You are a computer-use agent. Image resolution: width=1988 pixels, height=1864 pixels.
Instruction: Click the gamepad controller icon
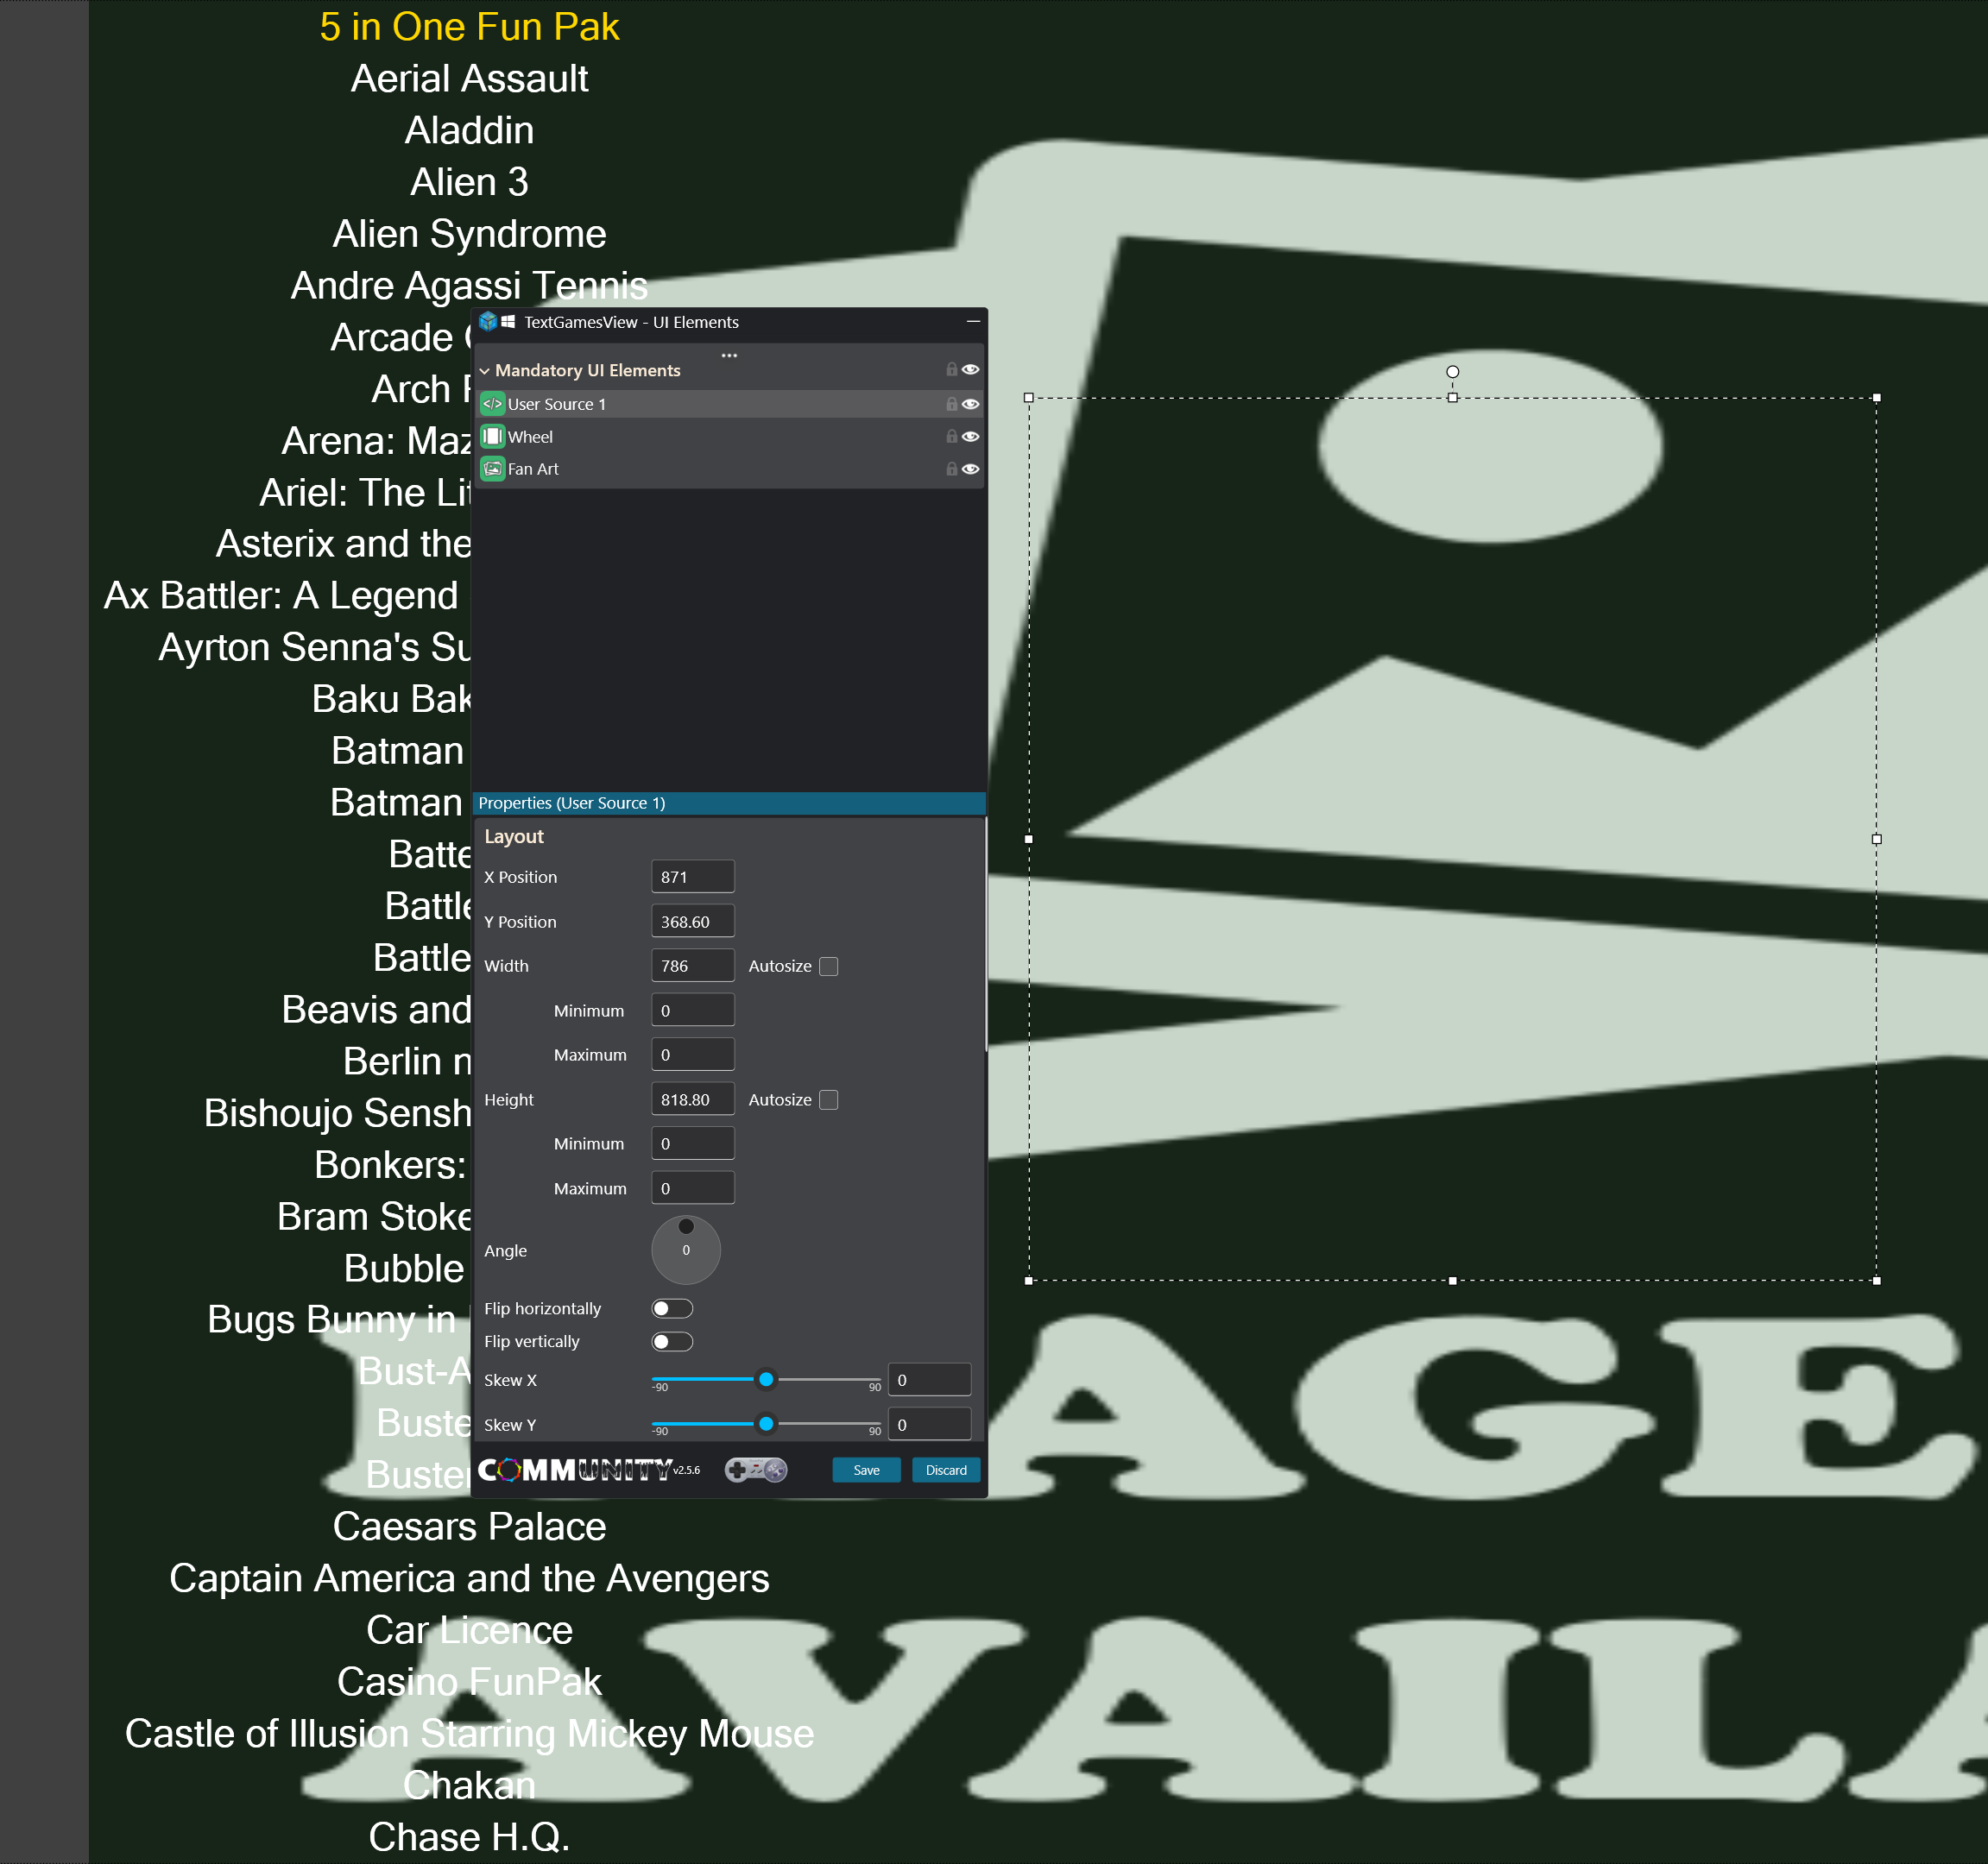tap(756, 1470)
